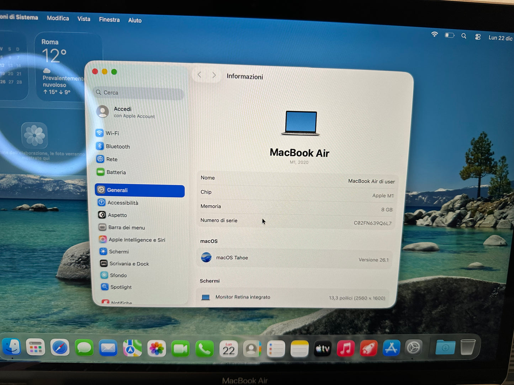This screenshot has width=514, height=385.
Task: Select Wi-Fi in the settings sidebar
Action: (112, 133)
